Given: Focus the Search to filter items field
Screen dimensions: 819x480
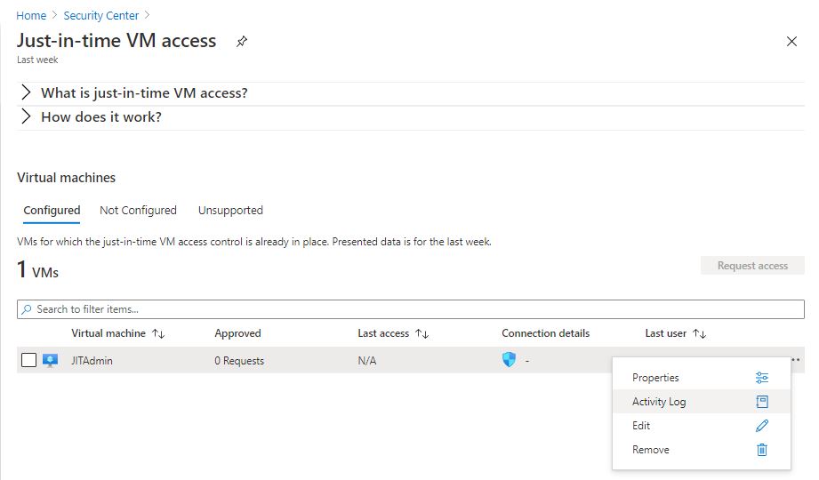Looking at the screenshot, I should 411,309.
